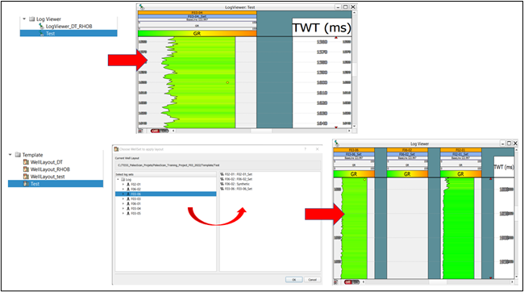Click the GR color gradient bar in LogViewer: Test
The height and width of the screenshot is (292, 524).
(198, 33)
